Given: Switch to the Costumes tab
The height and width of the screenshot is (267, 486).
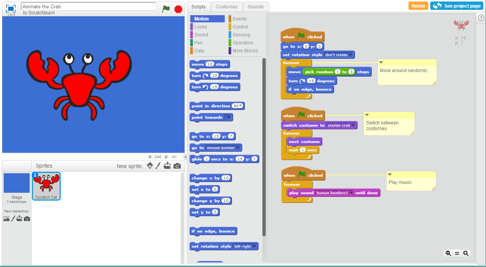Looking at the screenshot, I should coord(226,7).
